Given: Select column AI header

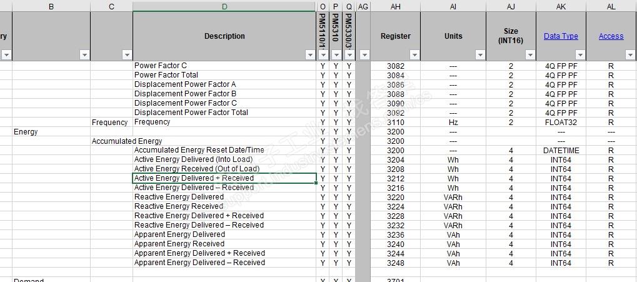Looking at the screenshot, I should [x=453, y=6].
